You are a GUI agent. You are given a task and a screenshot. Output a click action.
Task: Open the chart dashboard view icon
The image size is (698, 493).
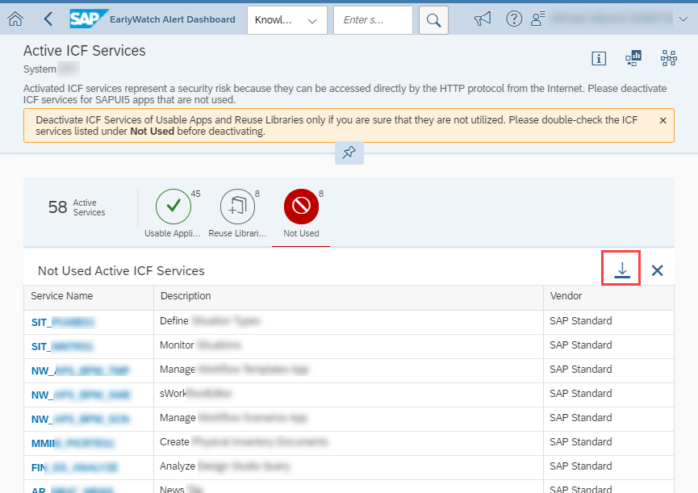coord(633,58)
